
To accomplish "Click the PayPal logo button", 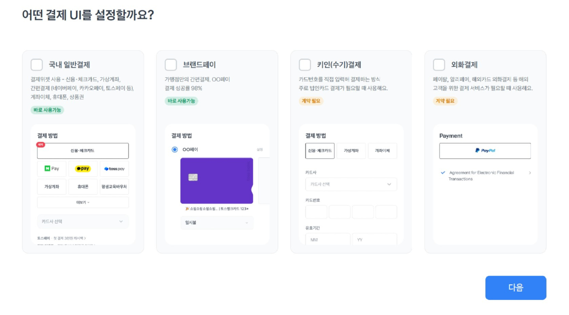I will [485, 151].
